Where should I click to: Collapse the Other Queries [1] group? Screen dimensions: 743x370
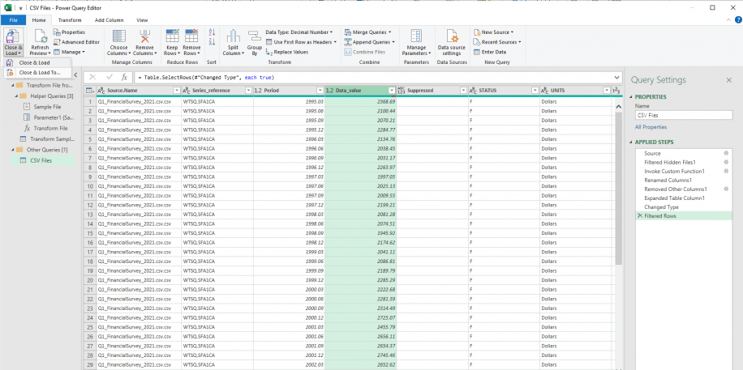click(13, 150)
